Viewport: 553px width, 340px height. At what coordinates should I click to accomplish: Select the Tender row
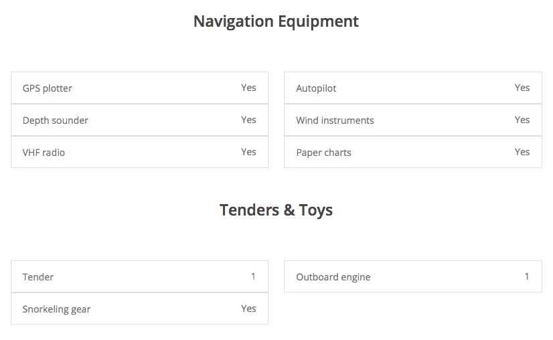pos(140,276)
